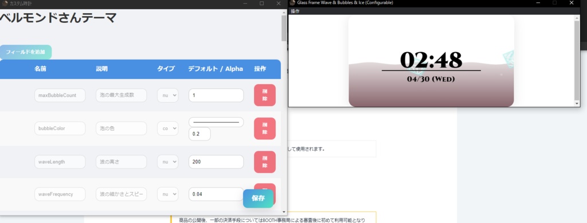
Task: Click the bubbleColor name field
Action: click(x=60, y=128)
